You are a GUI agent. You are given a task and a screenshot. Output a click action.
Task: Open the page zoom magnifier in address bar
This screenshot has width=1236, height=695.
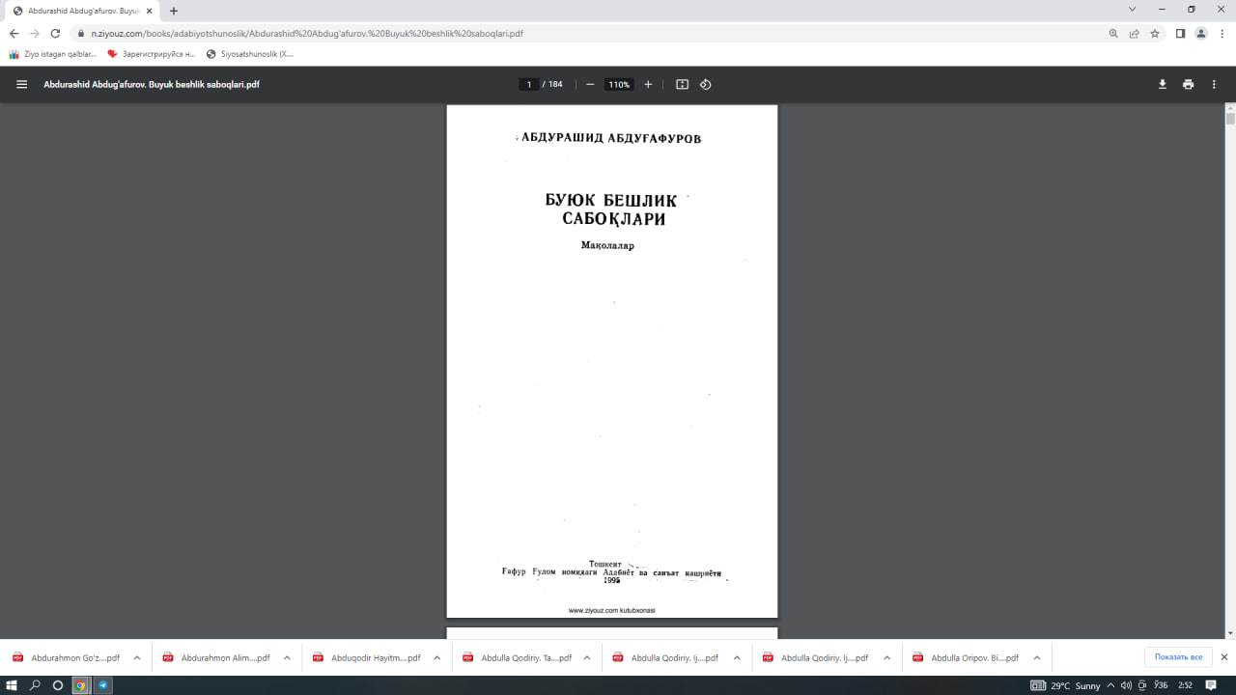1112,32
